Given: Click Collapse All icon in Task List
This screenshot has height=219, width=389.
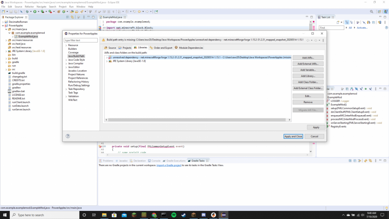Looking at the screenshot, I should click(373, 22).
